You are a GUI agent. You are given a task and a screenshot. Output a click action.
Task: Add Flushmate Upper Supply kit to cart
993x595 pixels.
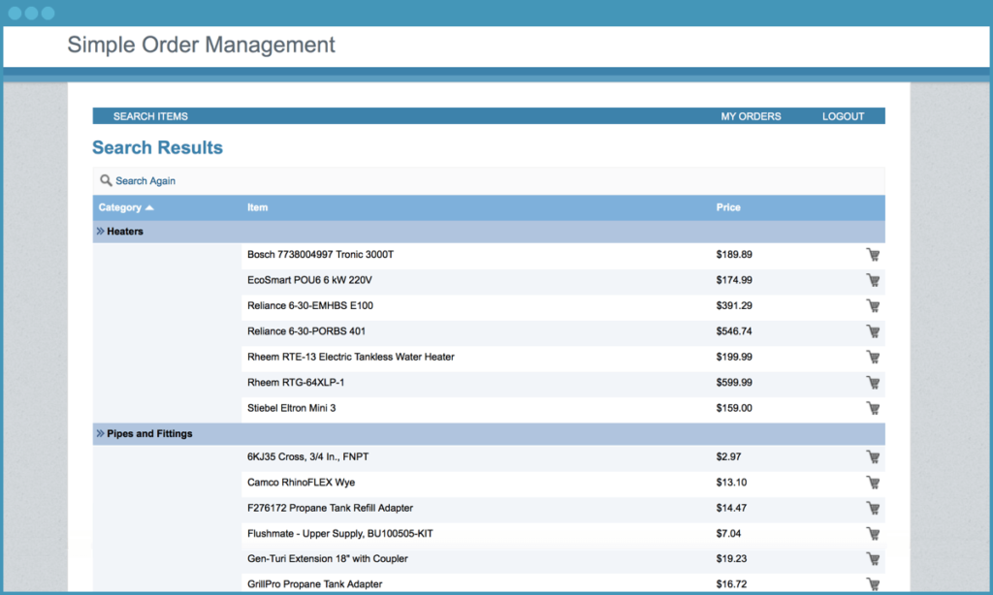pyautogui.click(x=872, y=534)
